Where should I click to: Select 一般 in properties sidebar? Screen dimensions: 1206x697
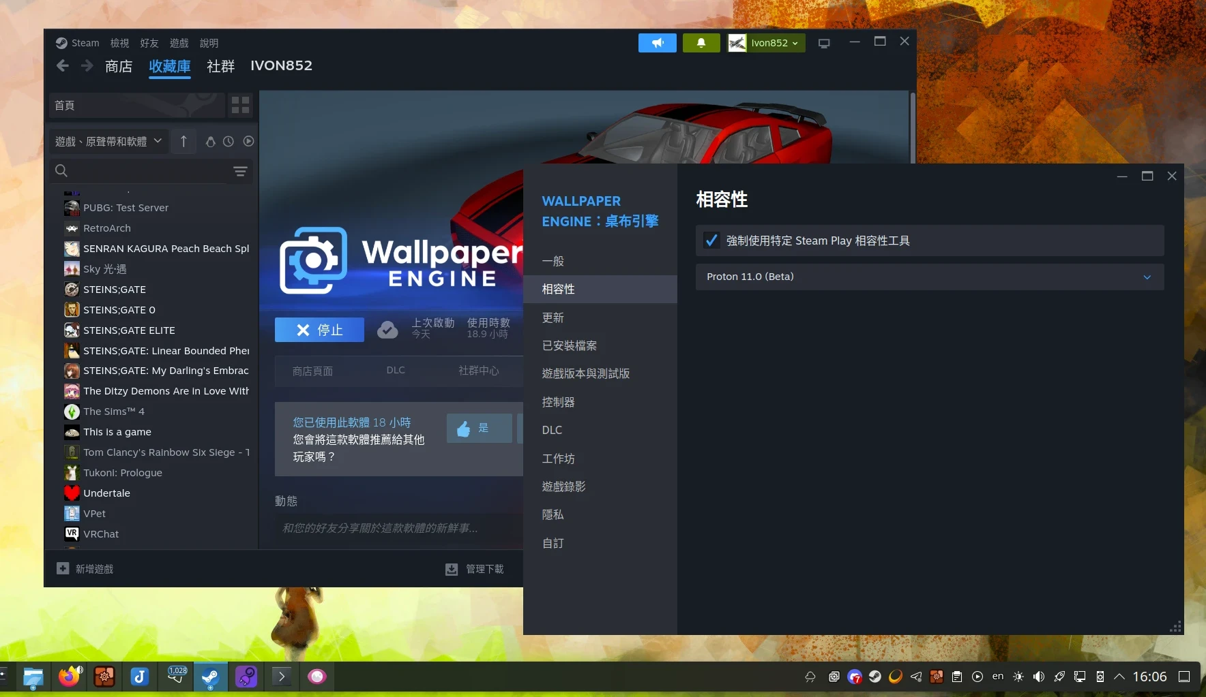(600, 261)
